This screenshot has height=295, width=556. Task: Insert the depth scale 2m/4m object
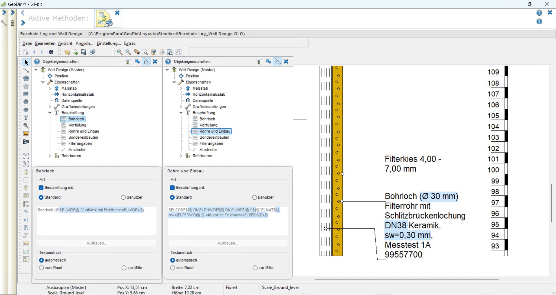coord(26,204)
